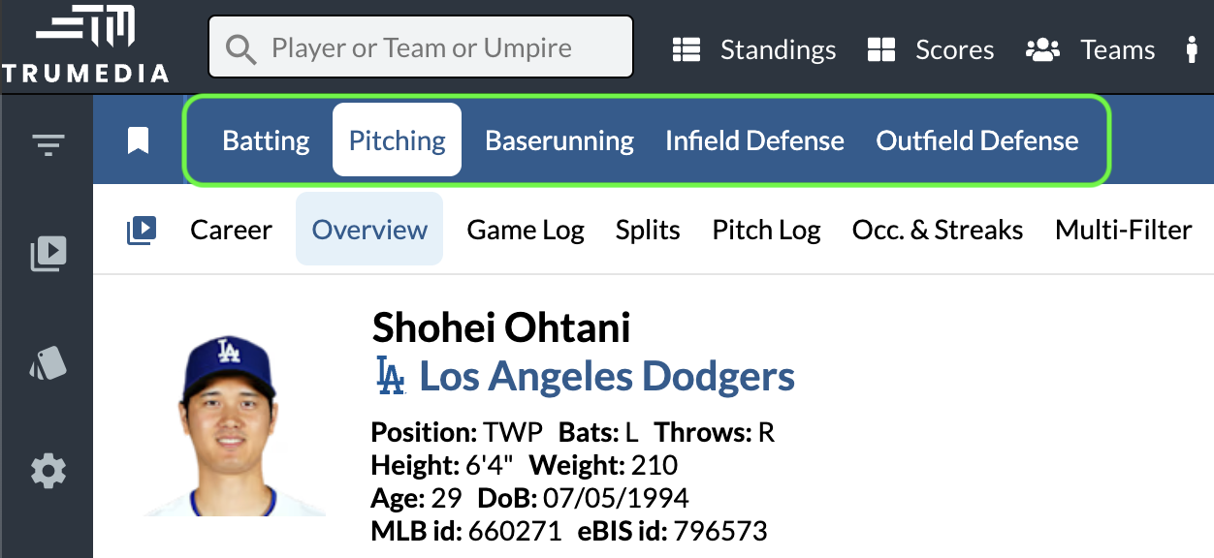1214x558 pixels.
Task: Switch to the Batting tab
Action: tap(266, 141)
